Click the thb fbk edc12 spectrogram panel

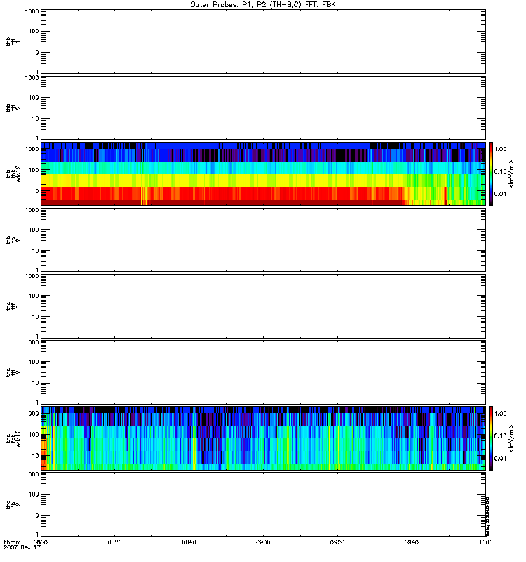click(x=263, y=174)
